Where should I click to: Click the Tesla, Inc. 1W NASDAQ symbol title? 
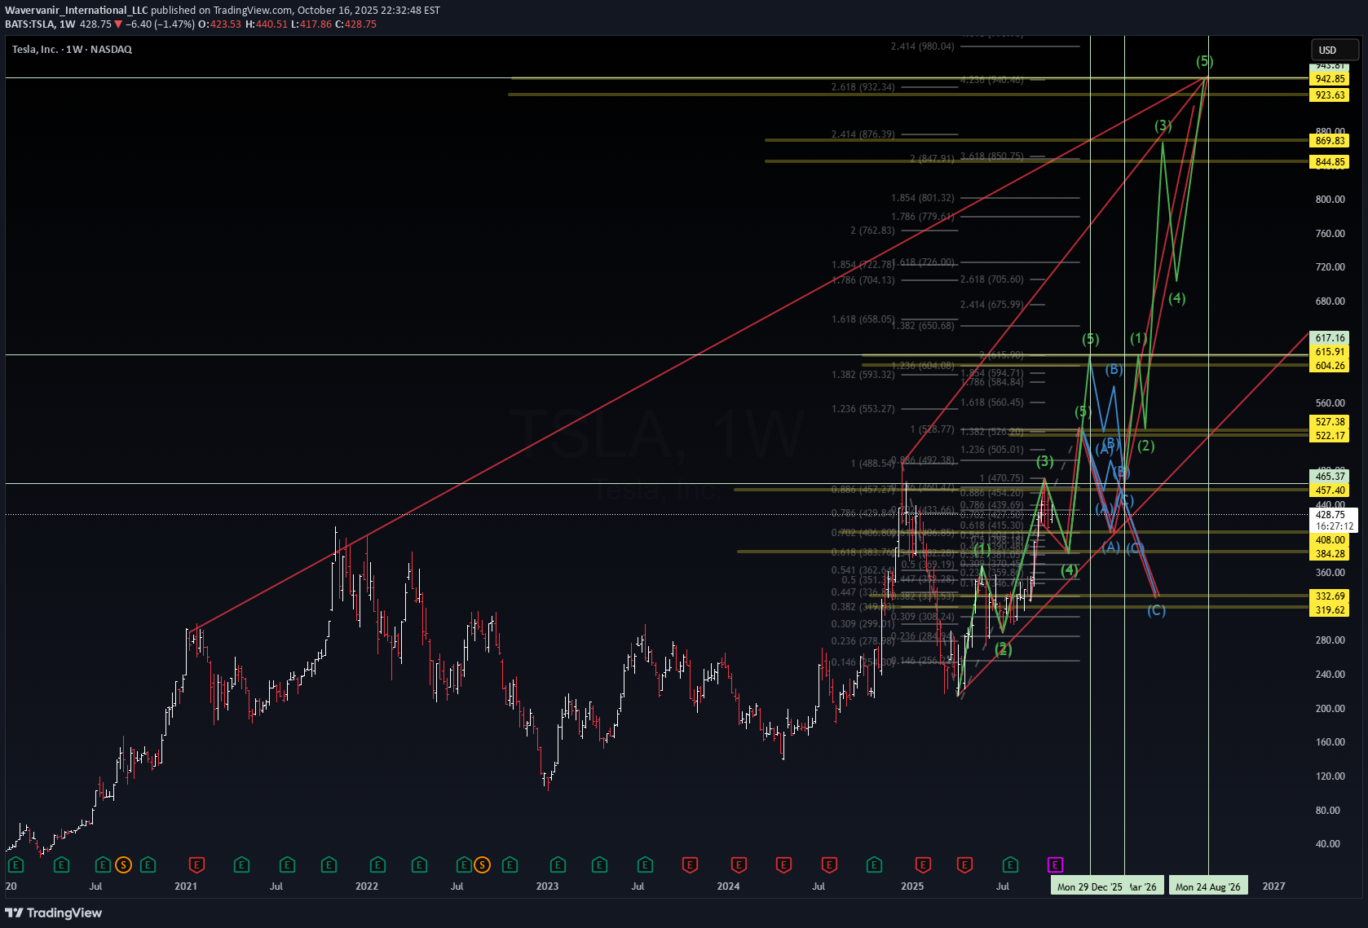pyautogui.click(x=72, y=50)
